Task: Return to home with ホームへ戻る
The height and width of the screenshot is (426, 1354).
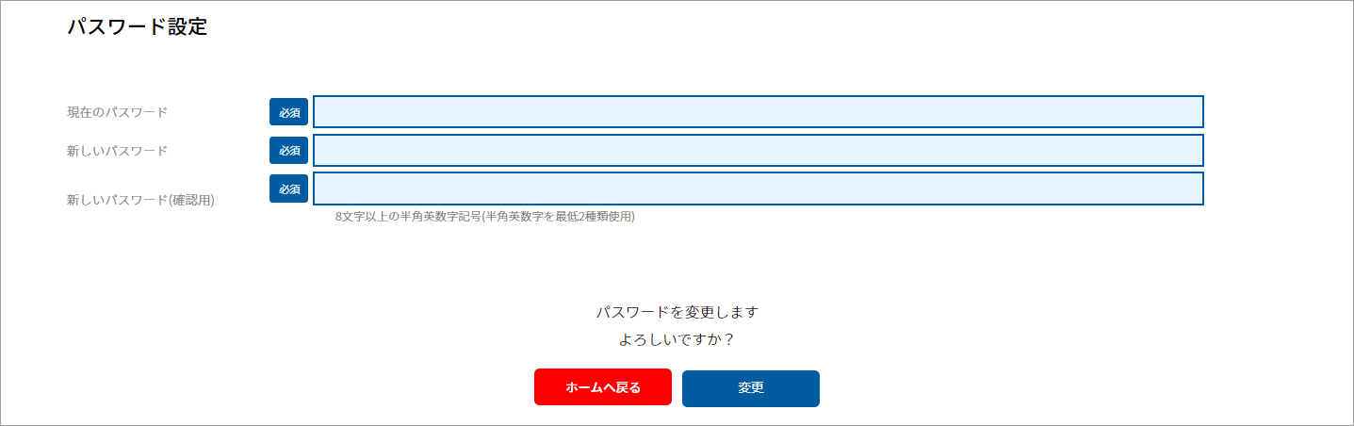Action: [602, 387]
